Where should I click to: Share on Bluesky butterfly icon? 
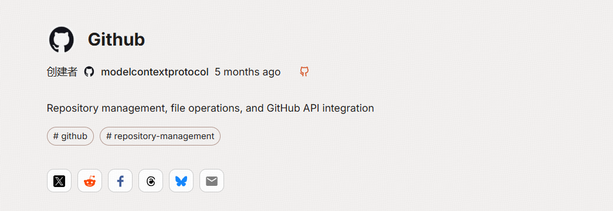(181, 181)
